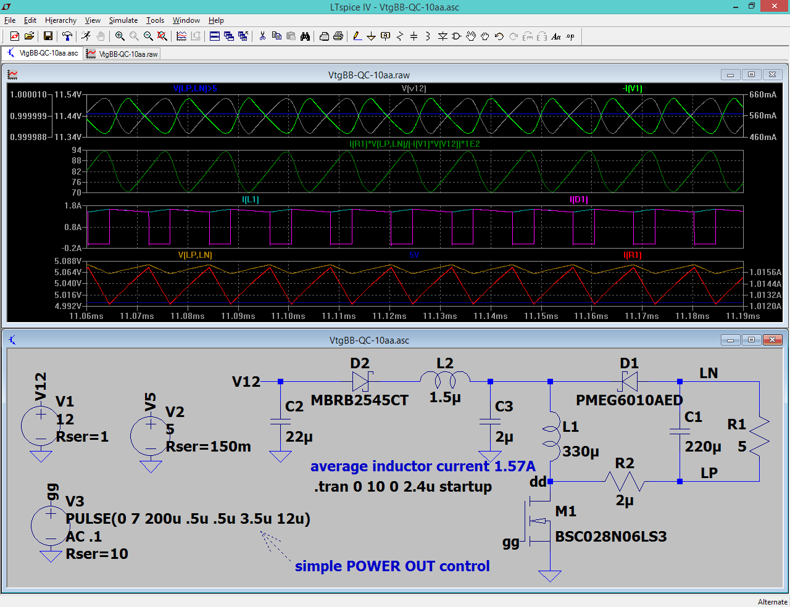Zoom out with the magnifier minus icon
Image resolution: width=790 pixels, height=607 pixels.
point(148,36)
